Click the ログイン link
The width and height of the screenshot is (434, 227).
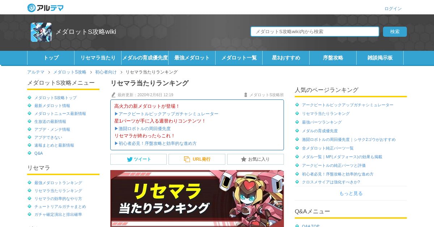coord(393,9)
